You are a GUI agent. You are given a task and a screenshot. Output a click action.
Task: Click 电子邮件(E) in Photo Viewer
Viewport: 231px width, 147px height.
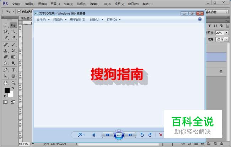[77, 20]
